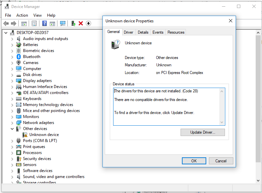Click the Human Interface Devices icon
Image resolution: width=262 pixels, height=193 pixels.
tap(19, 87)
